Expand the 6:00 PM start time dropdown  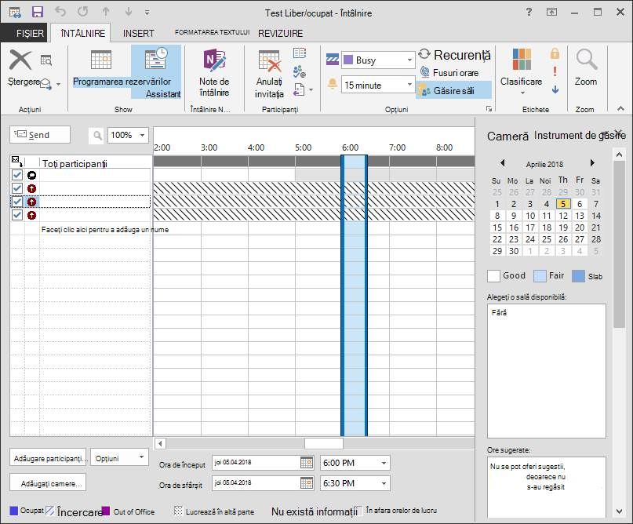pos(384,463)
